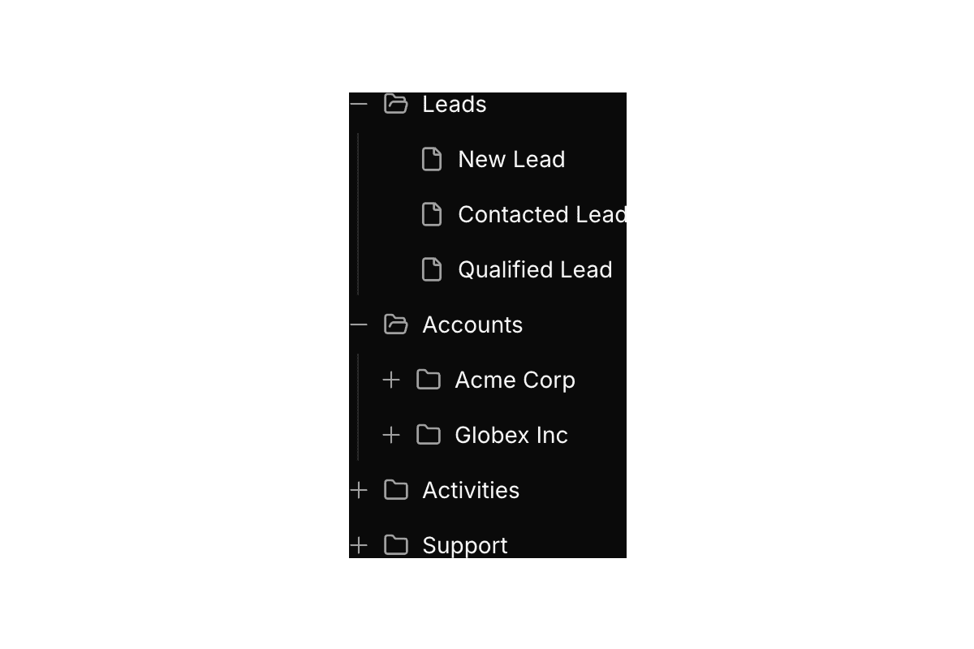Click the folder icon next to Acme Corp
This screenshot has width=974, height=649.
(429, 380)
